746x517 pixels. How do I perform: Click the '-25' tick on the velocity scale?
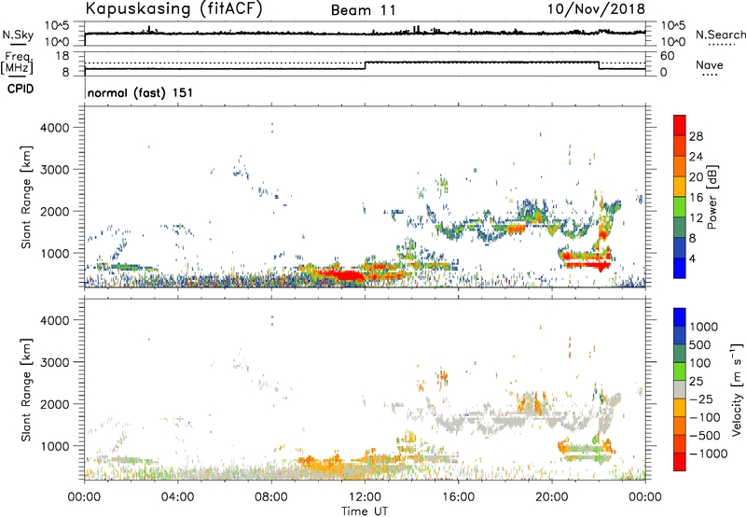pos(701,398)
